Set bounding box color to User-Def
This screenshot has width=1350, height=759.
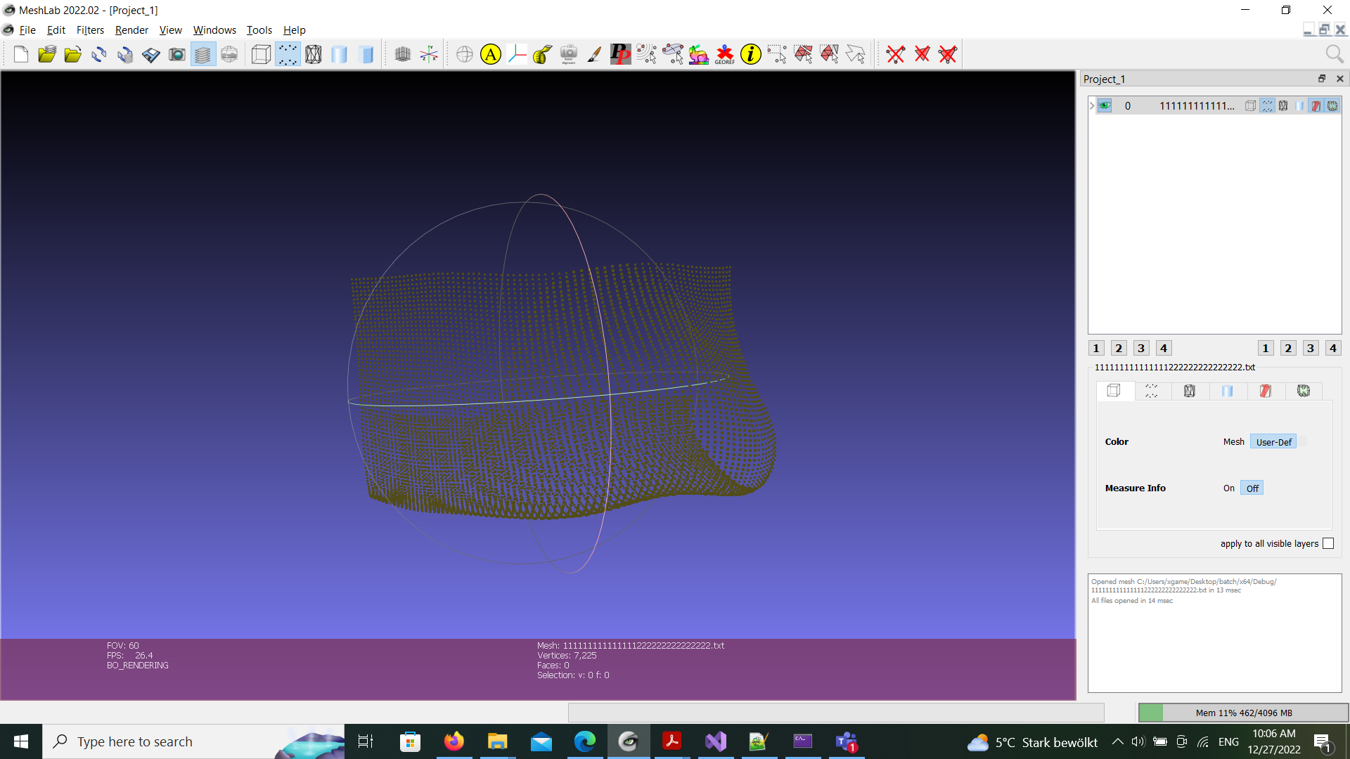click(x=1273, y=442)
